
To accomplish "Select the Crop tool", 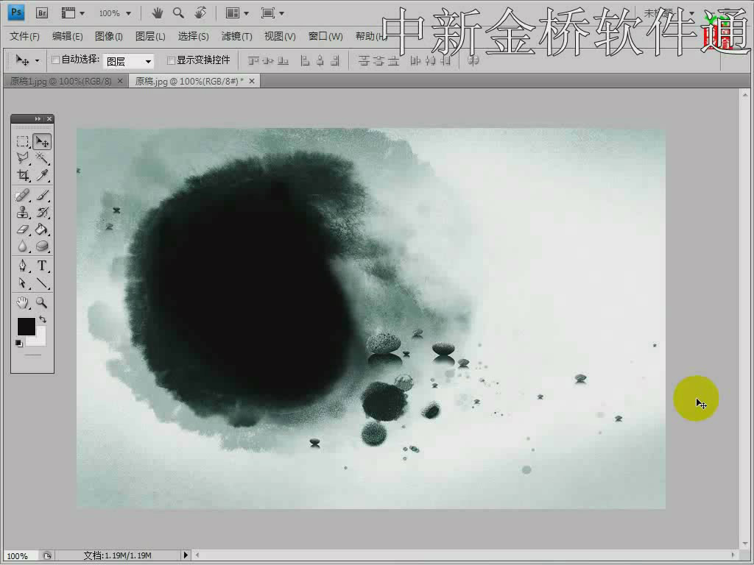I will pos(23,175).
